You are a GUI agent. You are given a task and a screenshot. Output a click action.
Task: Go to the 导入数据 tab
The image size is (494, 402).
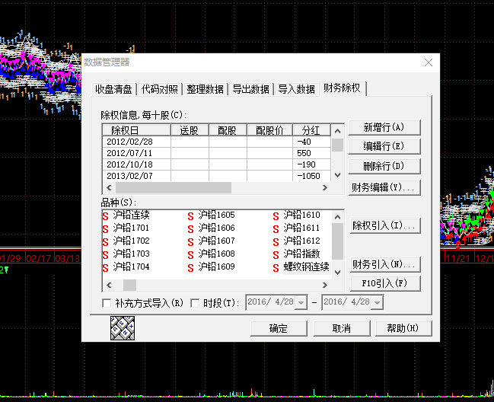(x=296, y=89)
